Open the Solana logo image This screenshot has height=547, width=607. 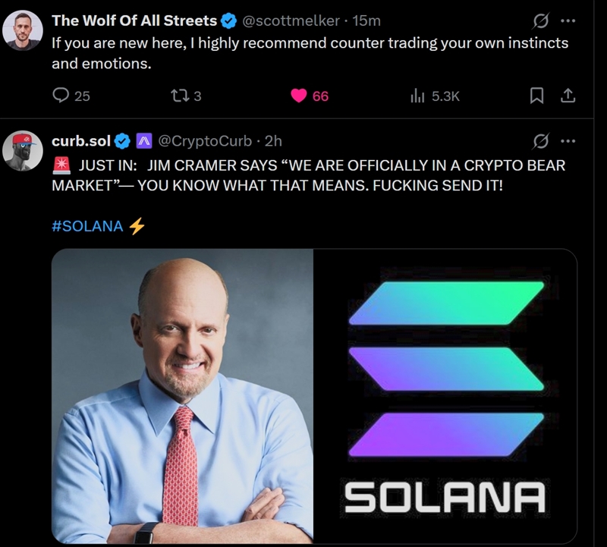tap(445, 396)
